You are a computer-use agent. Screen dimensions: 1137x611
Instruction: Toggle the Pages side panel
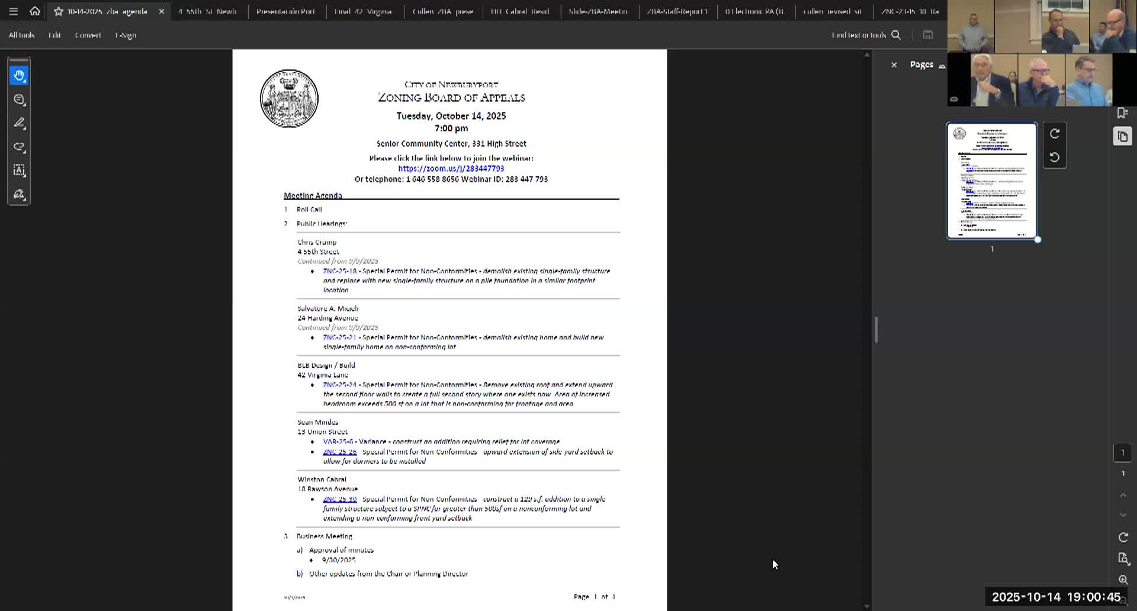coord(1122,136)
